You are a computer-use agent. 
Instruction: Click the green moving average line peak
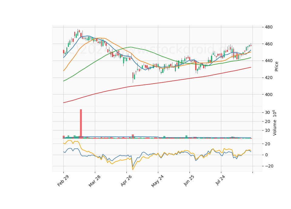tap(131, 47)
